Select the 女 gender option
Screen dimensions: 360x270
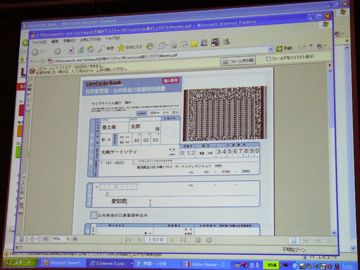(109, 139)
